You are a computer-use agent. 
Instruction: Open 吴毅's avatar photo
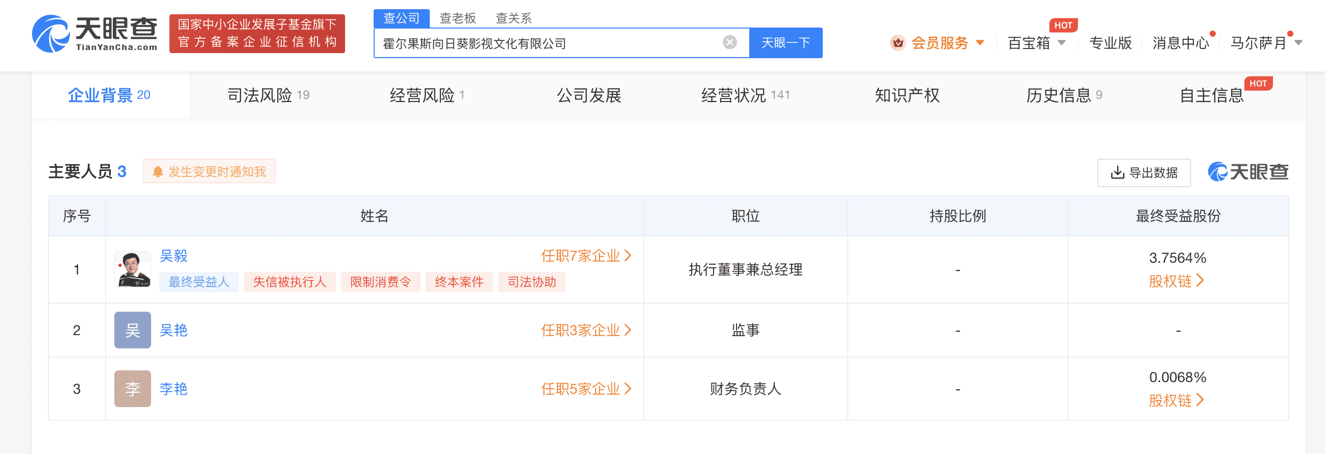[133, 269]
